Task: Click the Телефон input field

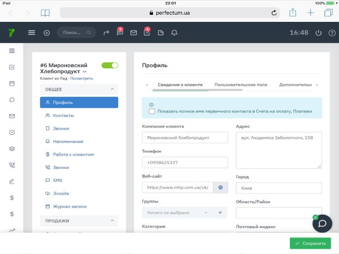Action: pyautogui.click(x=185, y=162)
